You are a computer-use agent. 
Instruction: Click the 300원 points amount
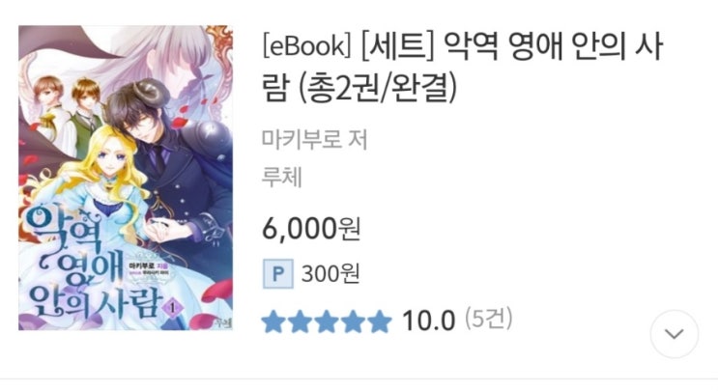[330, 274]
